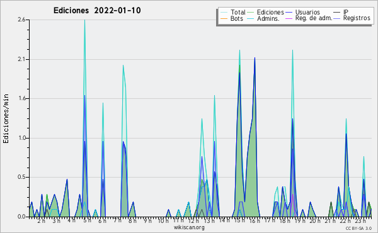
Task: Click the dark blue Usuarios legend swatch
Action: (289, 12)
